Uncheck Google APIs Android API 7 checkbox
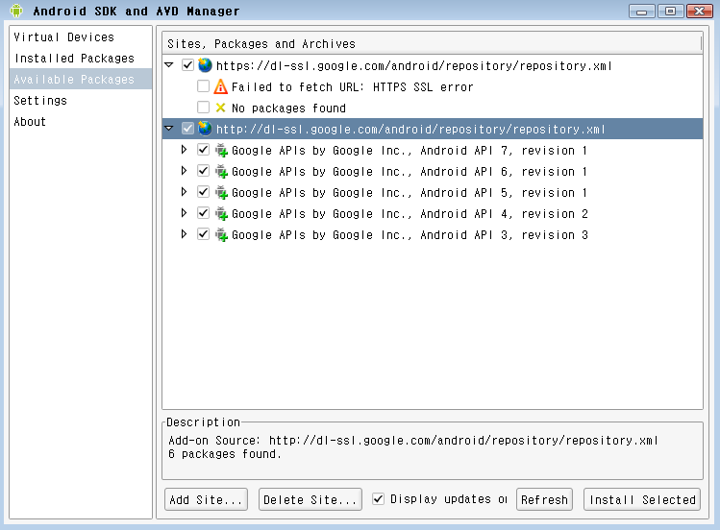Image resolution: width=720 pixels, height=530 pixels. click(x=203, y=150)
